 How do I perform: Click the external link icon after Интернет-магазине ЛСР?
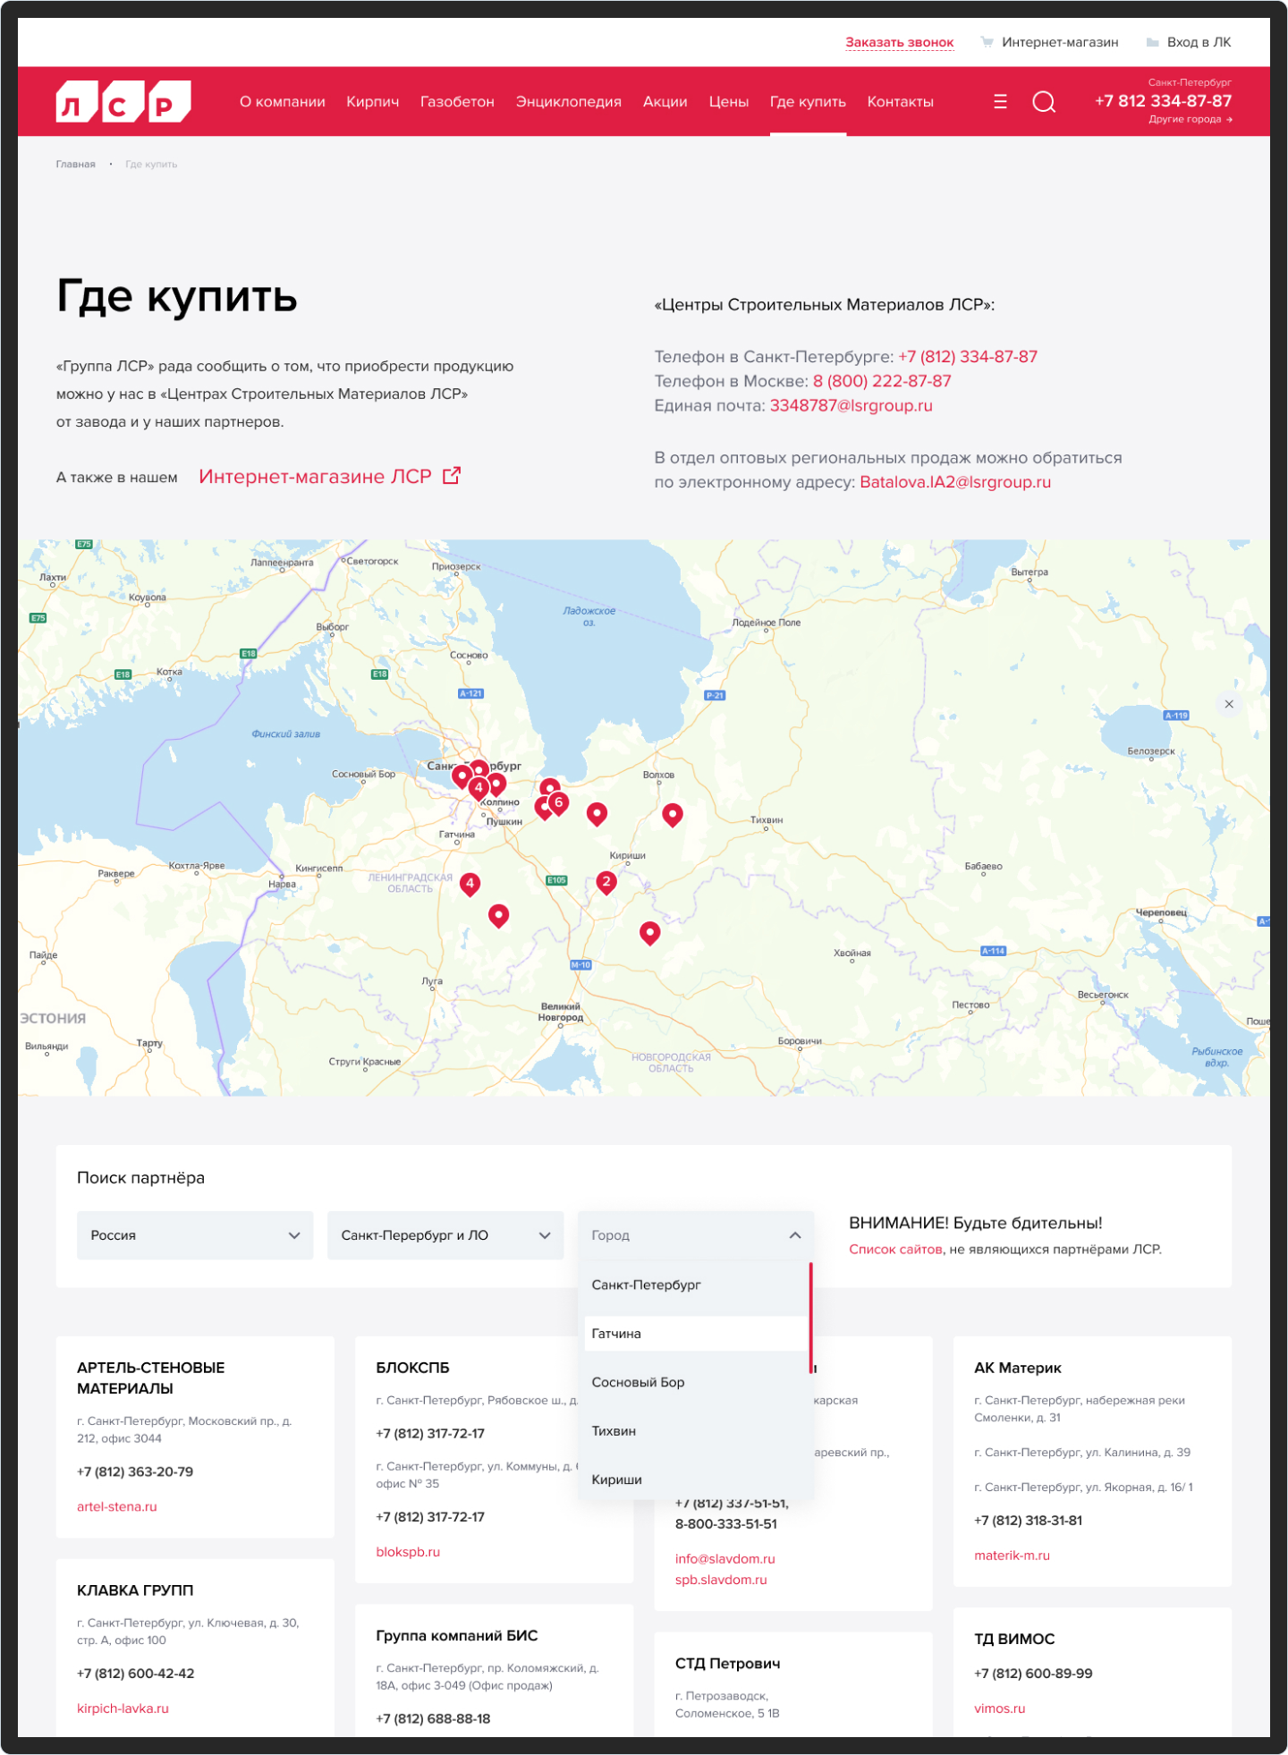tap(452, 476)
